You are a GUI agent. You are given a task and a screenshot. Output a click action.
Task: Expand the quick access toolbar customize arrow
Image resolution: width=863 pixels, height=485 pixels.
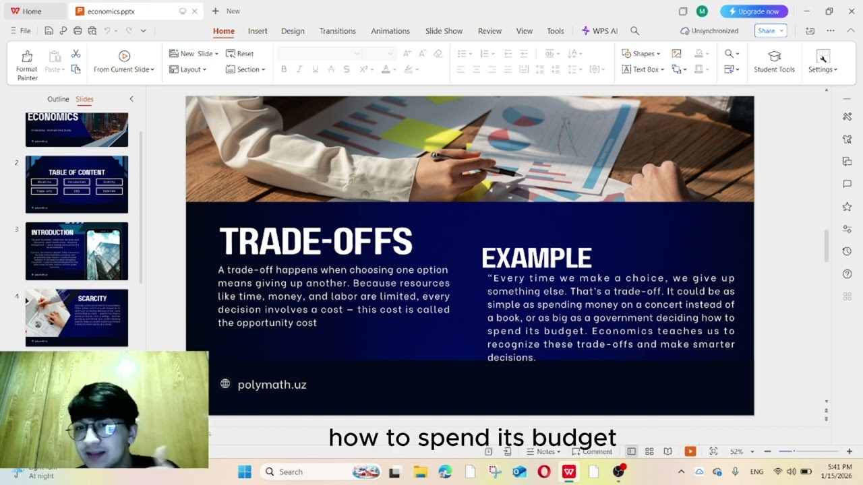coord(143,31)
